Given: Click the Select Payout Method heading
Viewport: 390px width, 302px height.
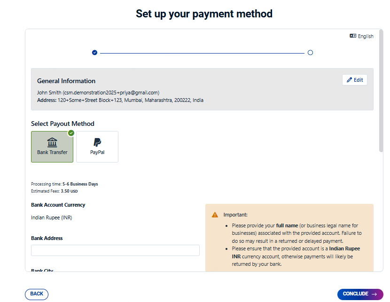Looking at the screenshot, I should 62,124.
